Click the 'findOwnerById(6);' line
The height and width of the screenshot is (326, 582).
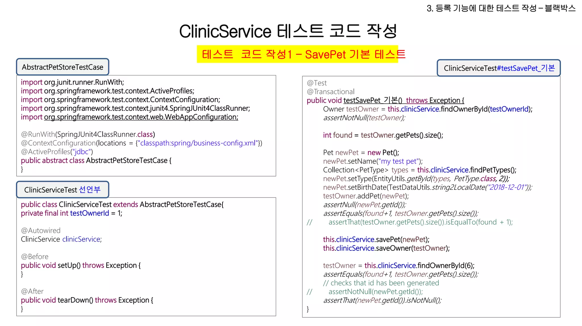(399, 266)
